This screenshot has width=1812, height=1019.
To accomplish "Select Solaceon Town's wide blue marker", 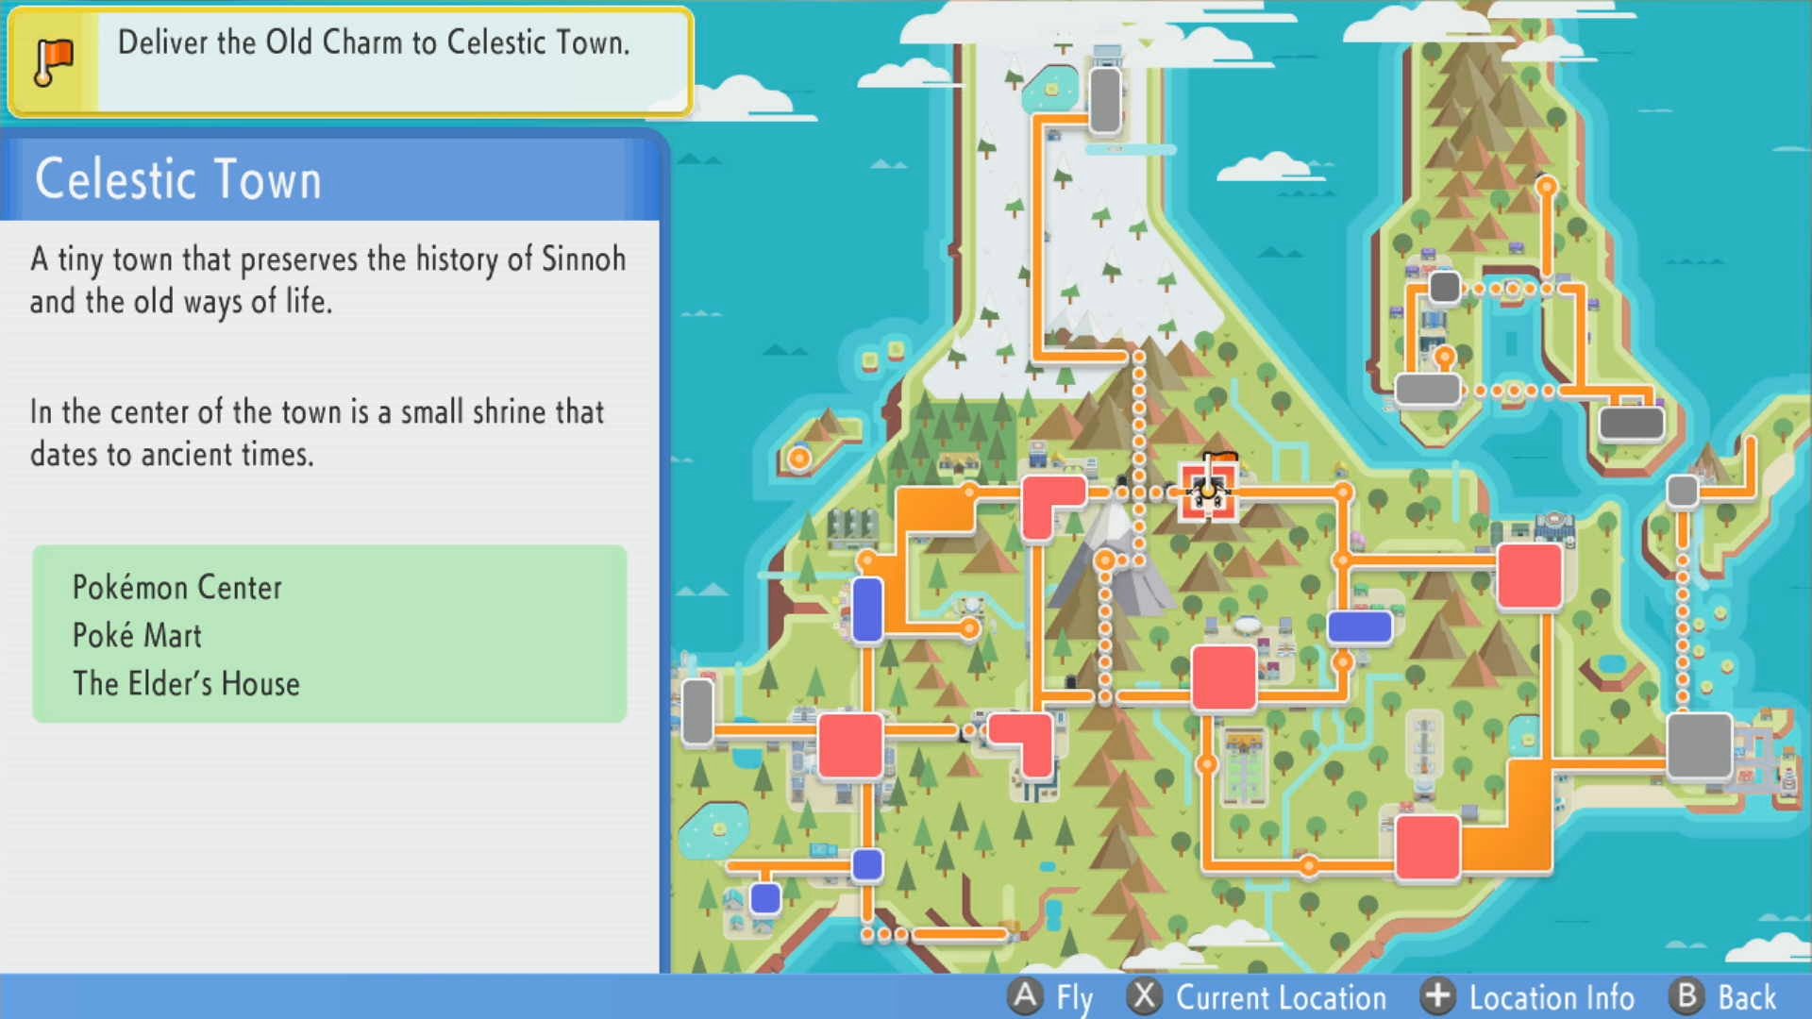I will (x=1360, y=626).
